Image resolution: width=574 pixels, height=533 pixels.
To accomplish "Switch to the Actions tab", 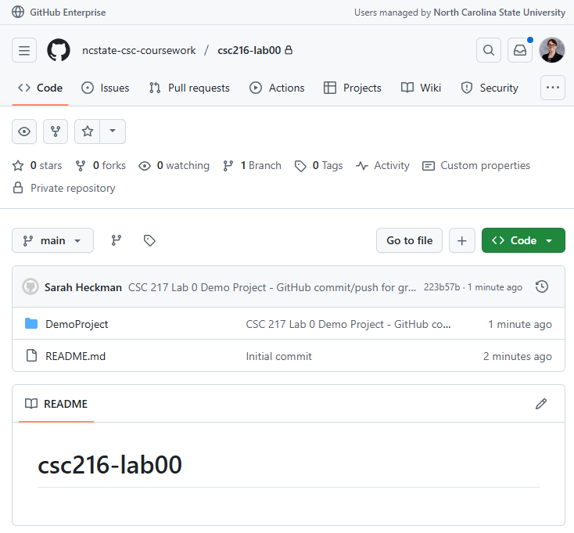I will (x=277, y=88).
